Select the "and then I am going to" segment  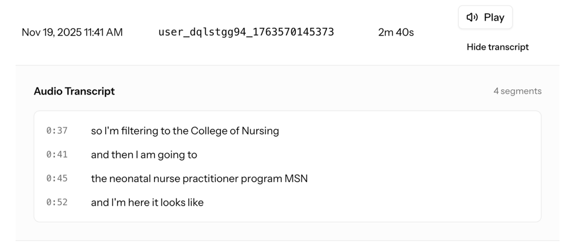[x=144, y=155]
